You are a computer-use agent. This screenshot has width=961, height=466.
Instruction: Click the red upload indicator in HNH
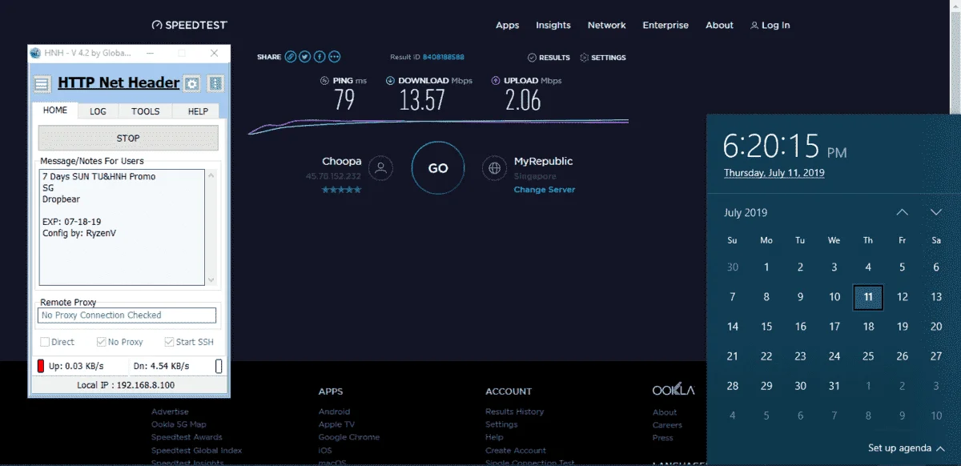tap(41, 366)
